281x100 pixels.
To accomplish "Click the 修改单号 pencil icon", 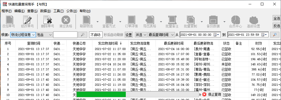I will pyautogui.click(x=27, y=20).
